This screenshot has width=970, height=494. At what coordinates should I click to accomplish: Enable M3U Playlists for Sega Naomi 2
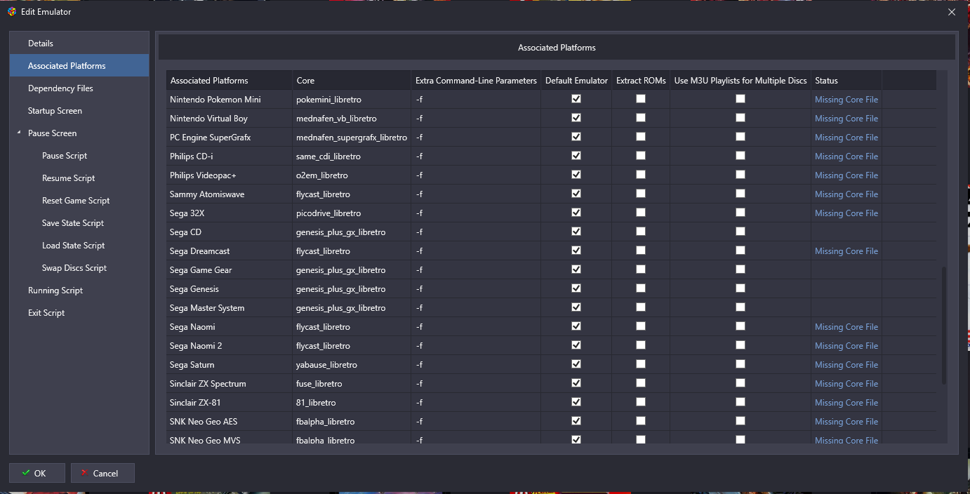coord(740,345)
